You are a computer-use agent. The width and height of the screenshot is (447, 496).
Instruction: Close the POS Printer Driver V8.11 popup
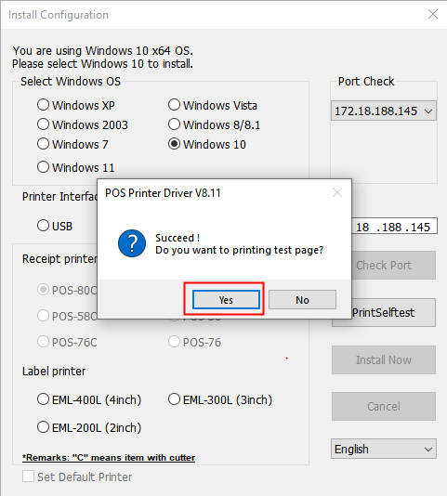[x=337, y=192]
